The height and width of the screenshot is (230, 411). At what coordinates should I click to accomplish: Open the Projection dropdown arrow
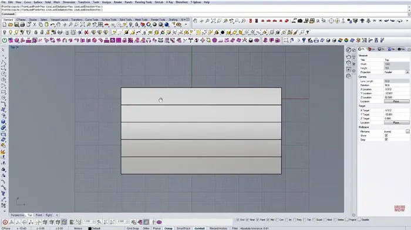point(407,72)
